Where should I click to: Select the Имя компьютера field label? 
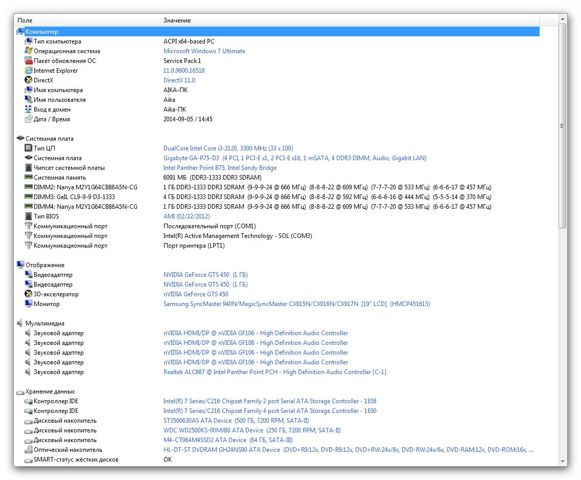(x=58, y=90)
